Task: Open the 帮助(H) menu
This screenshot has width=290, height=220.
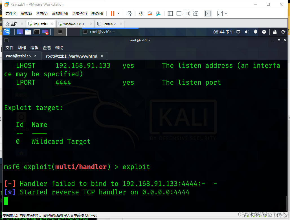Action: coord(97,14)
